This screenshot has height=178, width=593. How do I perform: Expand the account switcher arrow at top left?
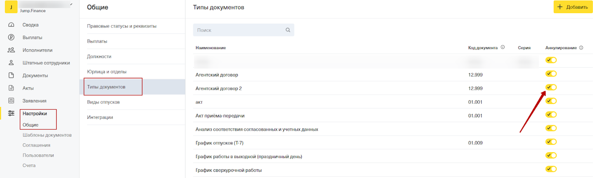coord(71,4)
